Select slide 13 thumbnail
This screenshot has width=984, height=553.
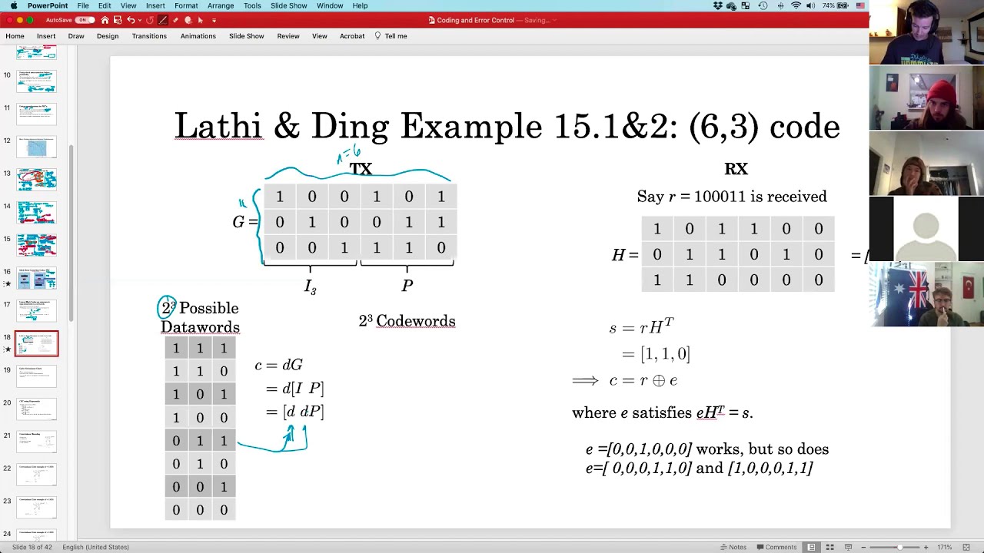37,180
